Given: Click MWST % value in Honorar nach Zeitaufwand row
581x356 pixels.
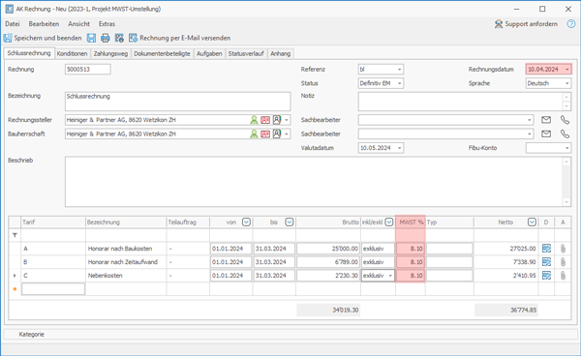Looking at the screenshot, I should (411, 262).
